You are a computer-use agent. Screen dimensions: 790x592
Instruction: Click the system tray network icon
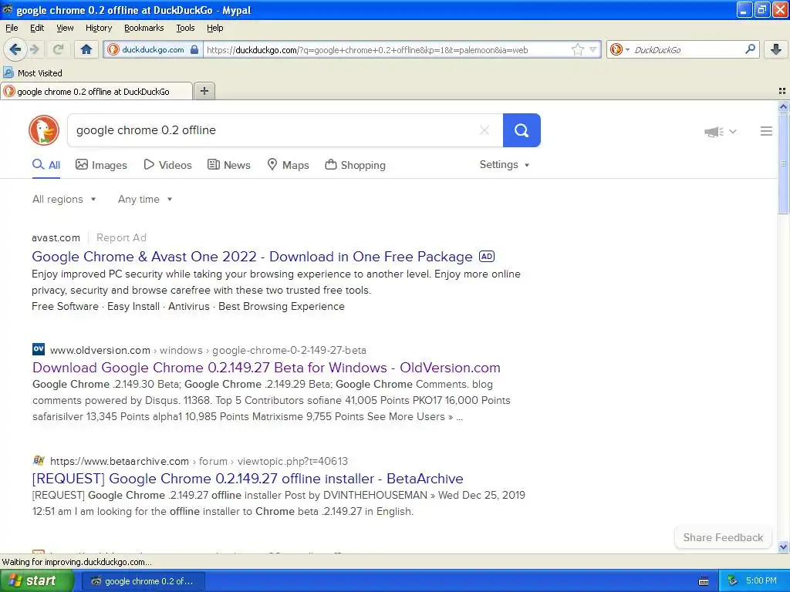click(x=733, y=581)
